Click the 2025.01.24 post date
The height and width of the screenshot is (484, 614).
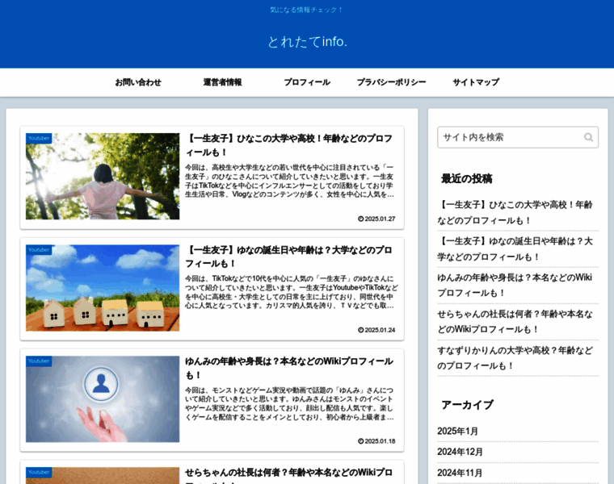click(x=376, y=330)
